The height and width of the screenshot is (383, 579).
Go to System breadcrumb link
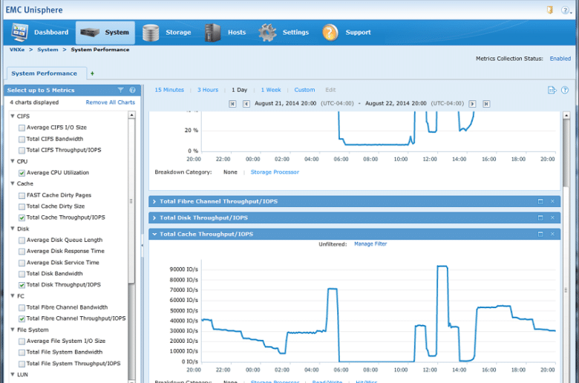tap(48, 50)
